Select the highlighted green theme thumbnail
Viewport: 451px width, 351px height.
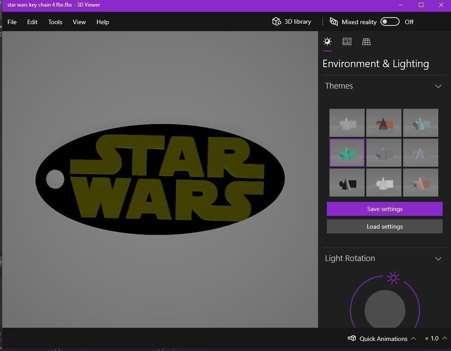pos(347,153)
